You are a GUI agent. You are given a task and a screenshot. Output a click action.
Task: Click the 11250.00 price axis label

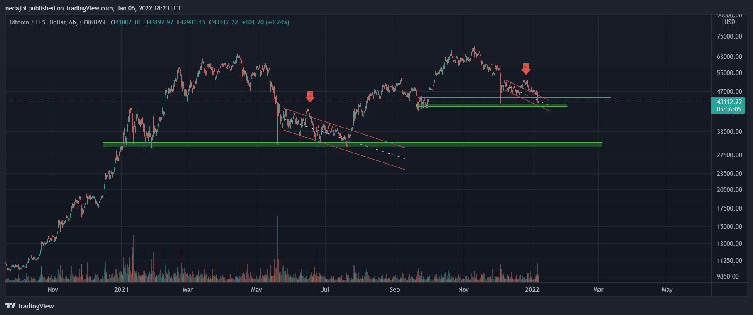click(729, 261)
